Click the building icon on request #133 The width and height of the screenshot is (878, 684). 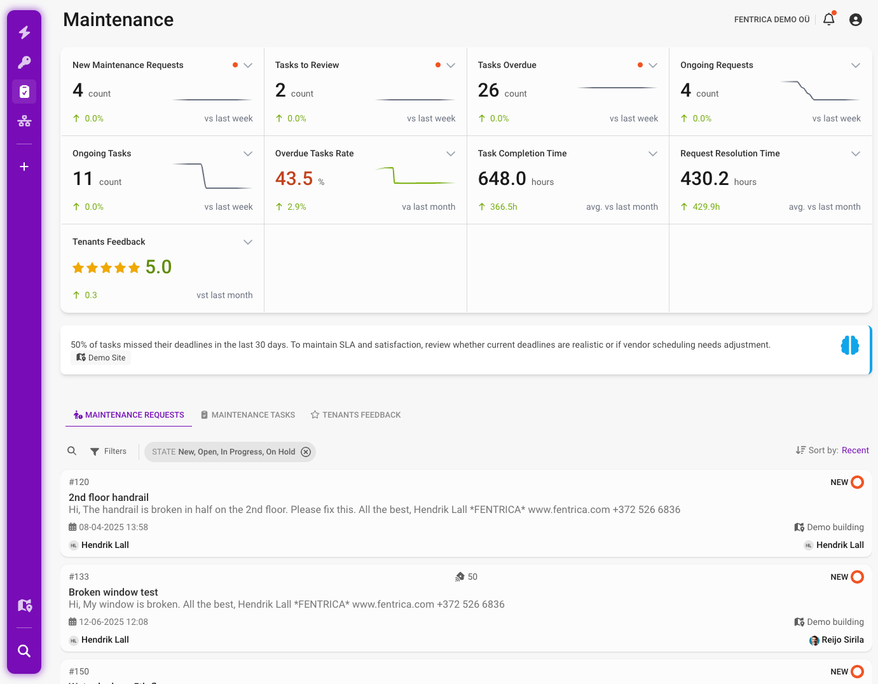pos(799,622)
